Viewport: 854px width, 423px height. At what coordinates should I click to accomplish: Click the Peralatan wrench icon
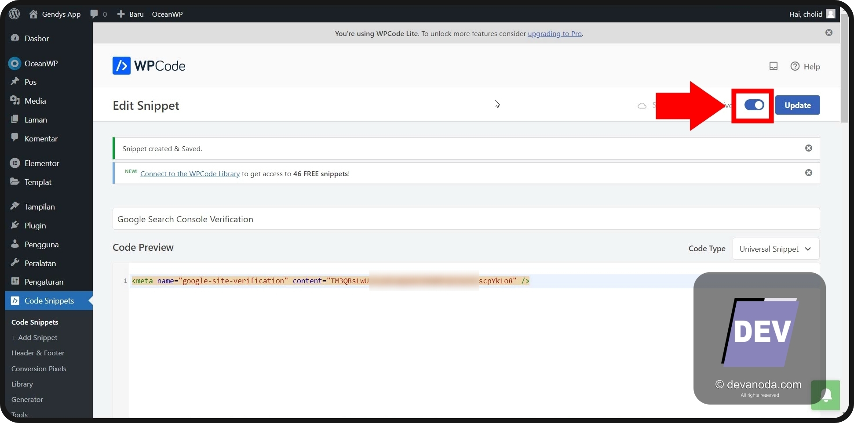(15, 263)
